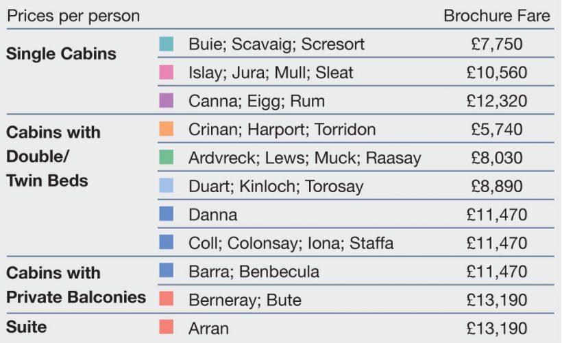Select the green swatch for Ardvreck; Lews row
The image size is (562, 343).
pyautogui.click(x=166, y=158)
